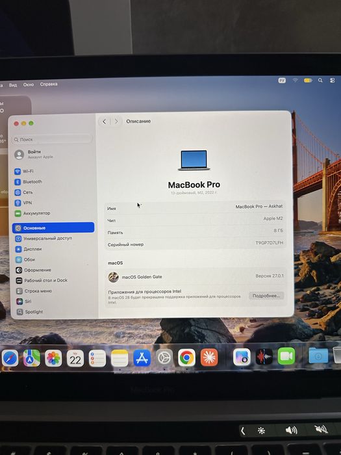The image size is (341, 455).
Task: Click the Версия 27.0.1 text
Action: [270, 276]
